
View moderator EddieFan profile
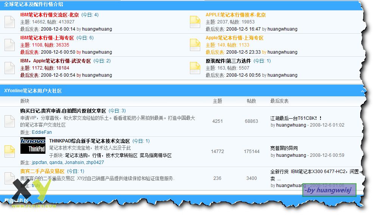(x=42, y=132)
